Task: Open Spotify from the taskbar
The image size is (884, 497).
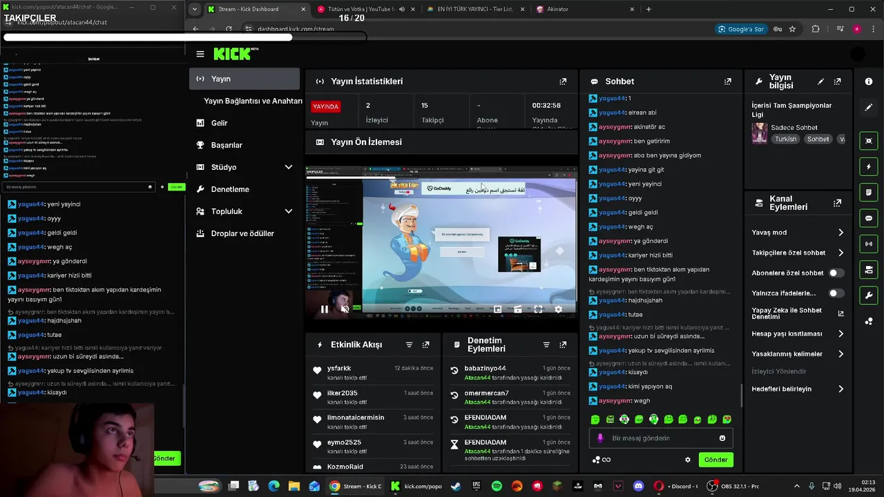Action: 497,486
